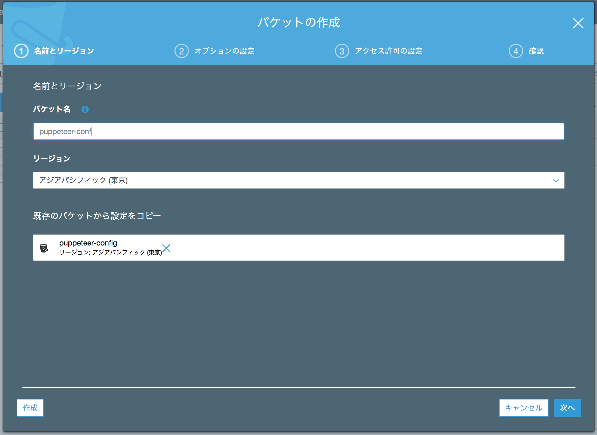Open the region selection dropdown

pos(298,180)
